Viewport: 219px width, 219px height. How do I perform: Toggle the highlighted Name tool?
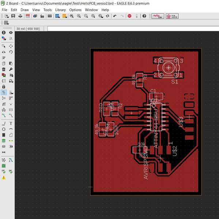pos(4,92)
